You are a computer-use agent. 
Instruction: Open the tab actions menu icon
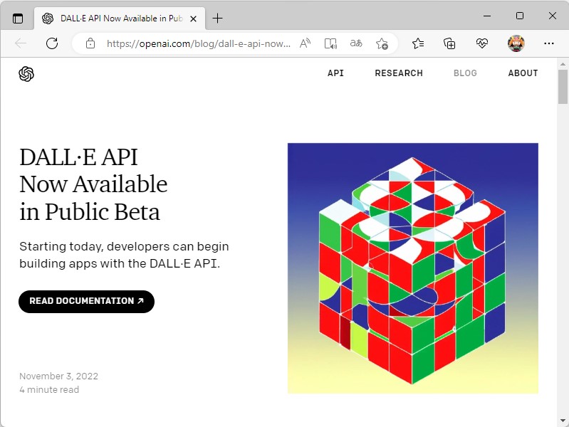(17, 18)
